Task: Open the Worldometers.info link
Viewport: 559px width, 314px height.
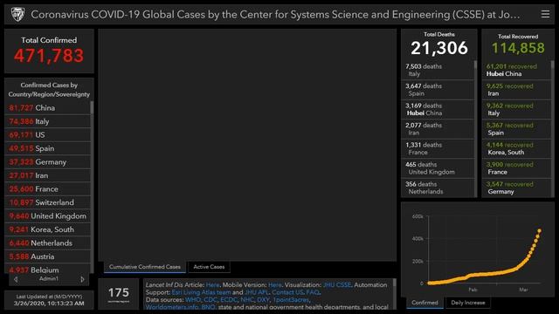Action: (172, 307)
